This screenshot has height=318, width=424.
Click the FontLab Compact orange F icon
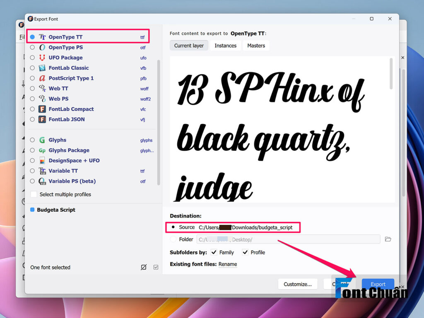(x=42, y=109)
